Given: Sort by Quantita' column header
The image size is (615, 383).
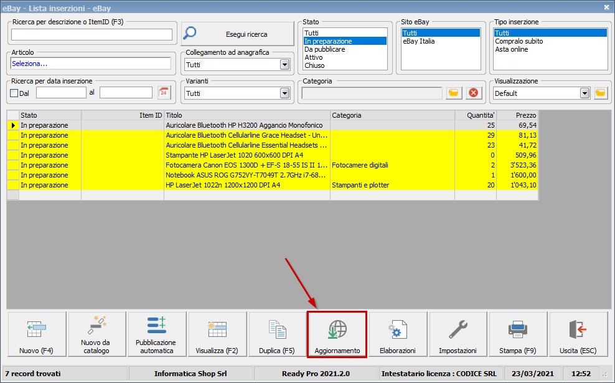Looking at the screenshot, I should [476, 115].
